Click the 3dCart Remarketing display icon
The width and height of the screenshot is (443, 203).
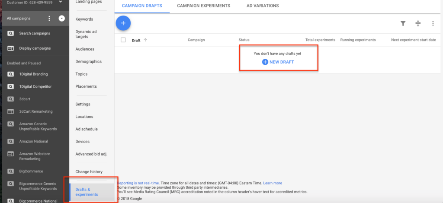coord(10,111)
